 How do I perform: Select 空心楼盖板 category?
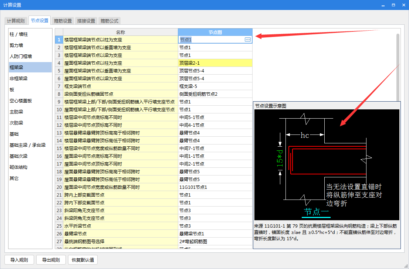(30, 101)
